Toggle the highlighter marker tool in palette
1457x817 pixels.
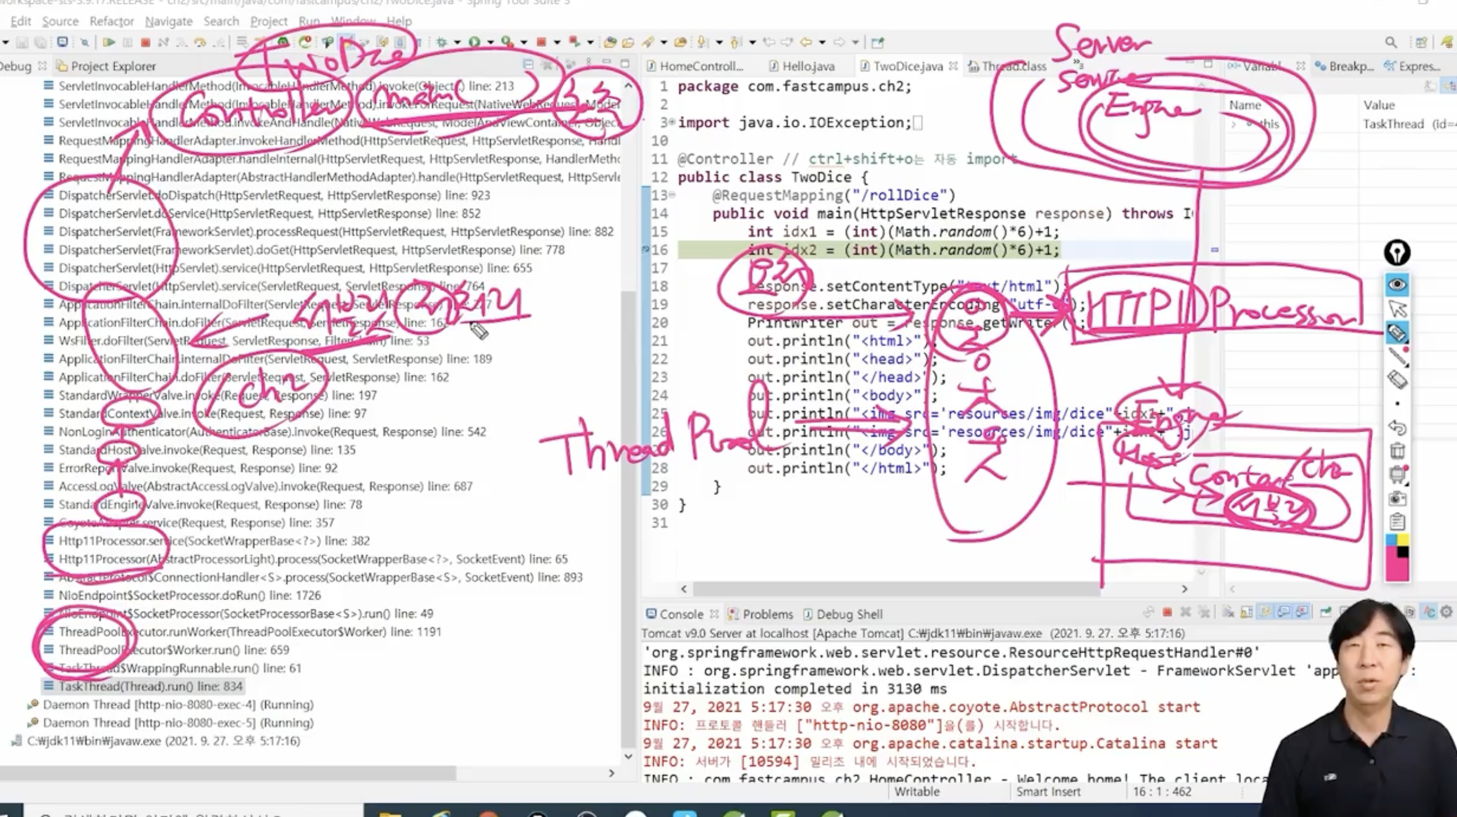(x=1397, y=333)
